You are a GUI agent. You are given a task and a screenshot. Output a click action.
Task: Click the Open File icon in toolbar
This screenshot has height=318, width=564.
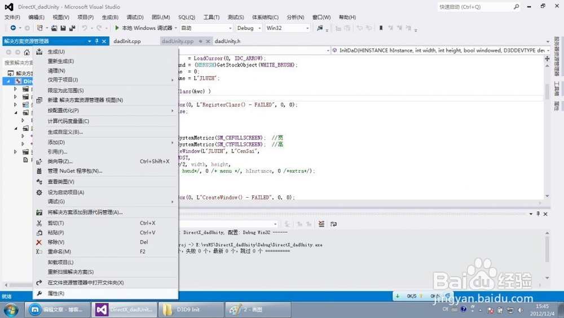54,28
